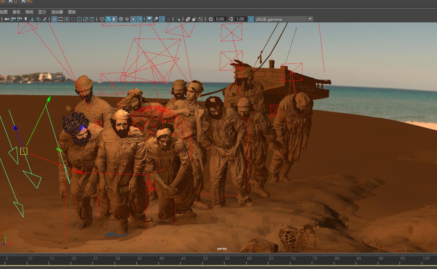Click the Multisample Anti-aliasing icon

click(162, 19)
